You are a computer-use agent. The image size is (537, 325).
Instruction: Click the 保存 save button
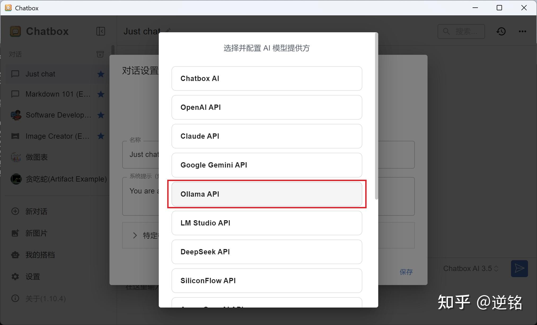tap(406, 272)
